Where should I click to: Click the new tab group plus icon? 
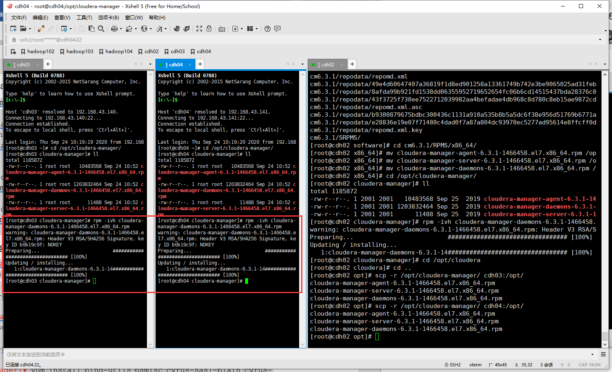coord(235,29)
